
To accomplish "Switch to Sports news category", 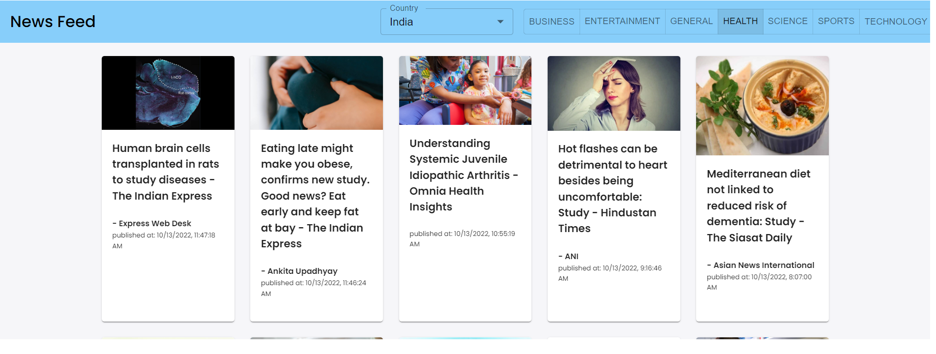I will coord(835,21).
